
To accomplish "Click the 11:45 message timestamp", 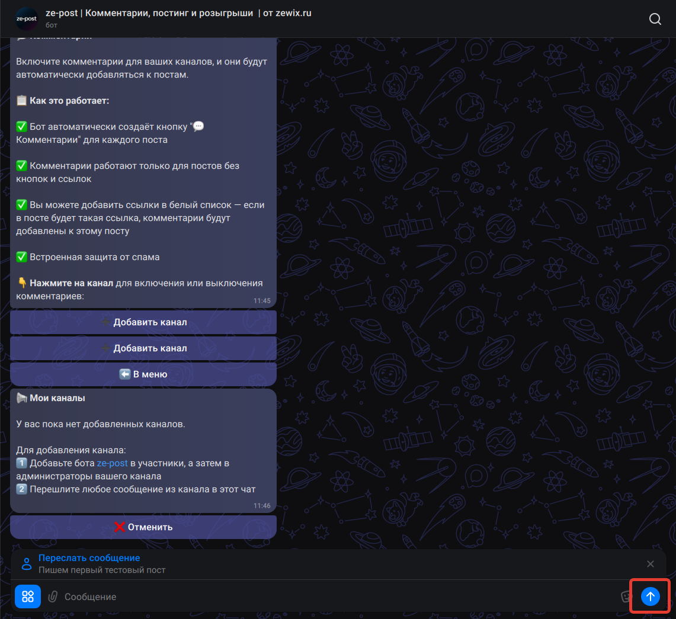I will pos(262,301).
